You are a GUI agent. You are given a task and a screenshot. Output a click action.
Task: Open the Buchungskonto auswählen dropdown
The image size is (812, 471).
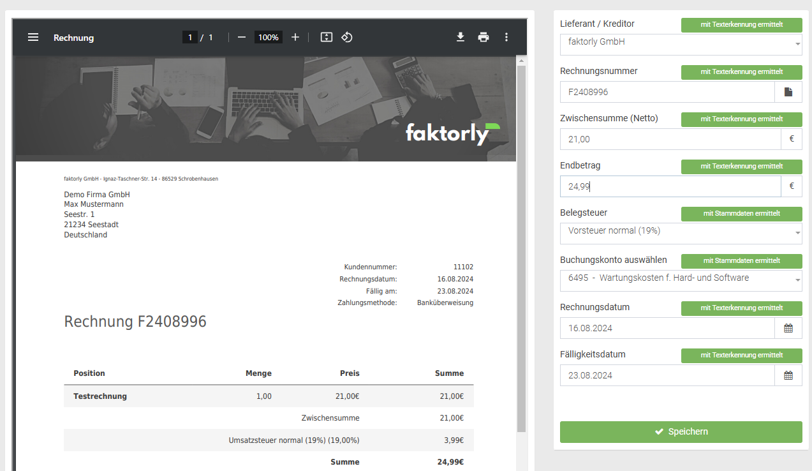click(681, 281)
